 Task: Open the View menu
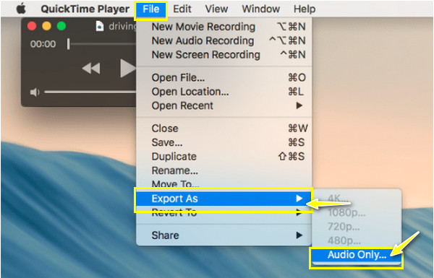pyautogui.click(x=216, y=9)
